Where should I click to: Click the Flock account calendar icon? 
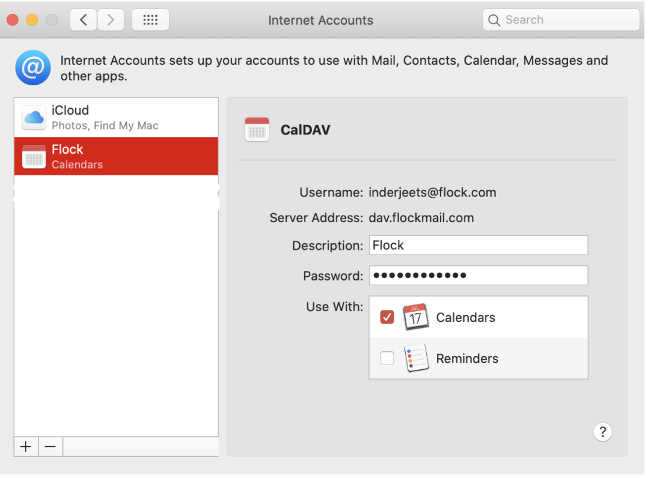click(x=34, y=156)
